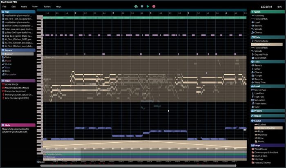This screenshot has height=168, width=286.
Task: Start recording with the record button
Action: [x=154, y=7]
